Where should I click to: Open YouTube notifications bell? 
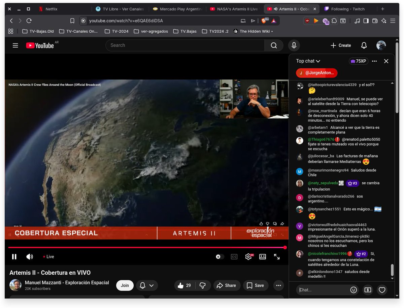(364, 45)
